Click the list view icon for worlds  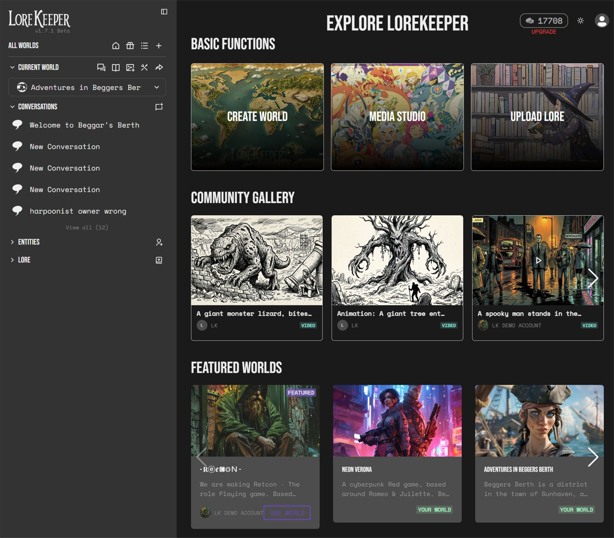(144, 46)
